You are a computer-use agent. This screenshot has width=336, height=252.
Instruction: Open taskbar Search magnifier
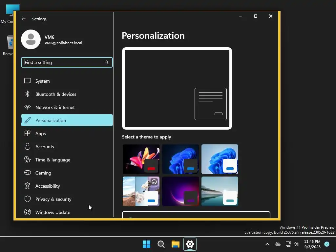[161, 244]
